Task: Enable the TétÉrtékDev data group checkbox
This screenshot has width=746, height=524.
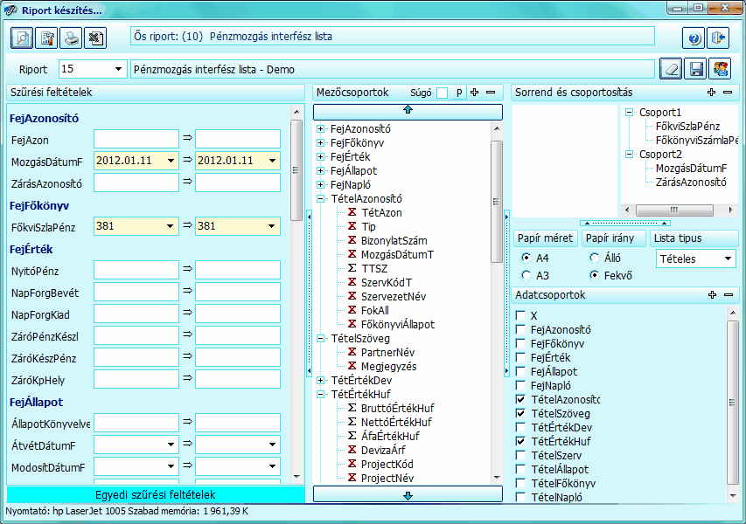Action: click(521, 428)
